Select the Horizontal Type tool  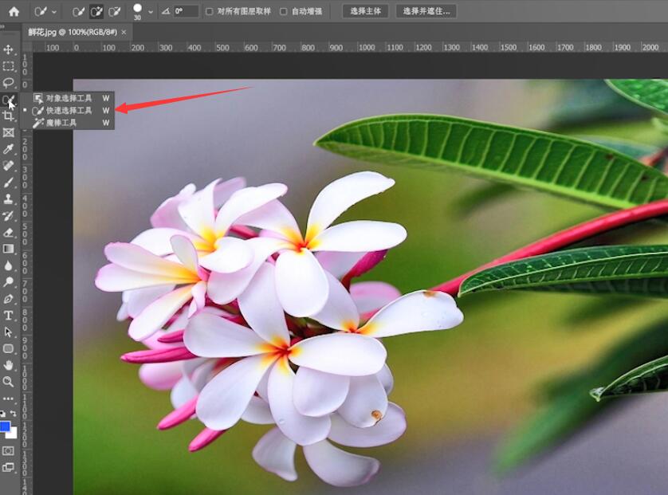(x=8, y=315)
